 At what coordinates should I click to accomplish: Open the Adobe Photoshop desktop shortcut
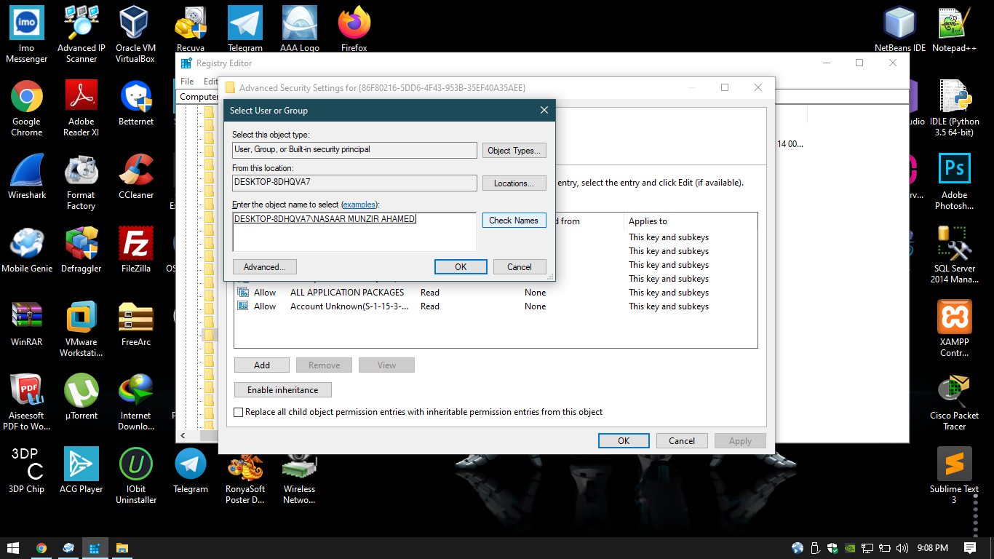coord(954,182)
